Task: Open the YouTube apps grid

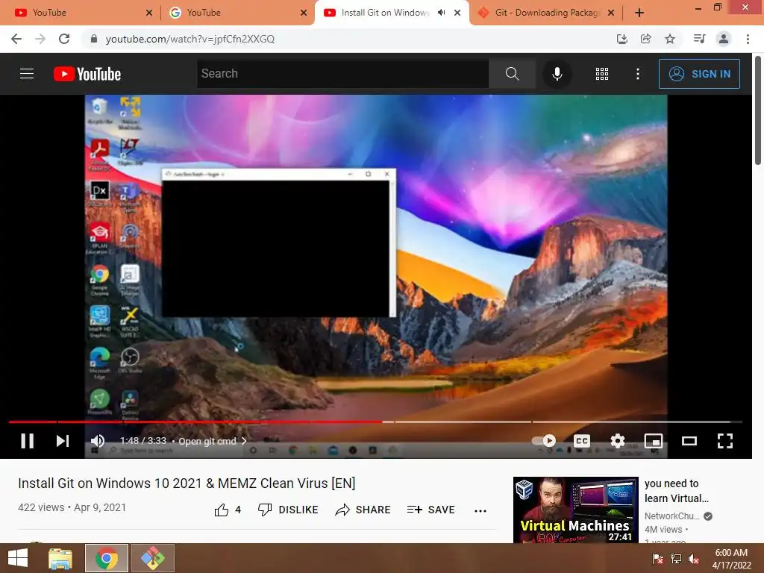Action: (x=602, y=74)
